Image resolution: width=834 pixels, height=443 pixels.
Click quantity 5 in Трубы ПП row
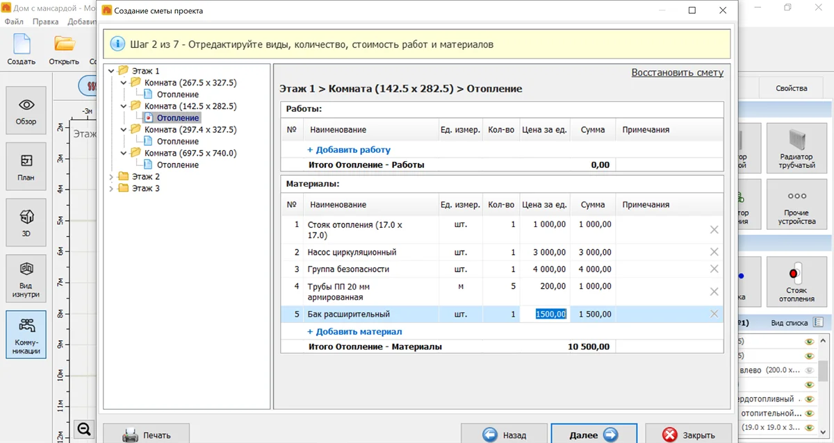(513, 286)
